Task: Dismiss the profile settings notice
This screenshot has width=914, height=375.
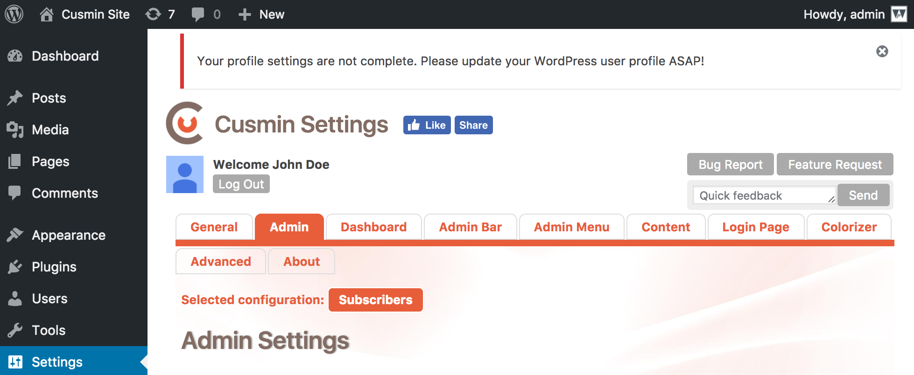Action: [882, 51]
